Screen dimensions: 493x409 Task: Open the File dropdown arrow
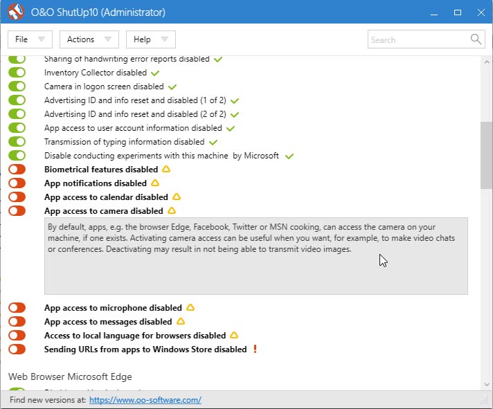pyautogui.click(x=41, y=39)
